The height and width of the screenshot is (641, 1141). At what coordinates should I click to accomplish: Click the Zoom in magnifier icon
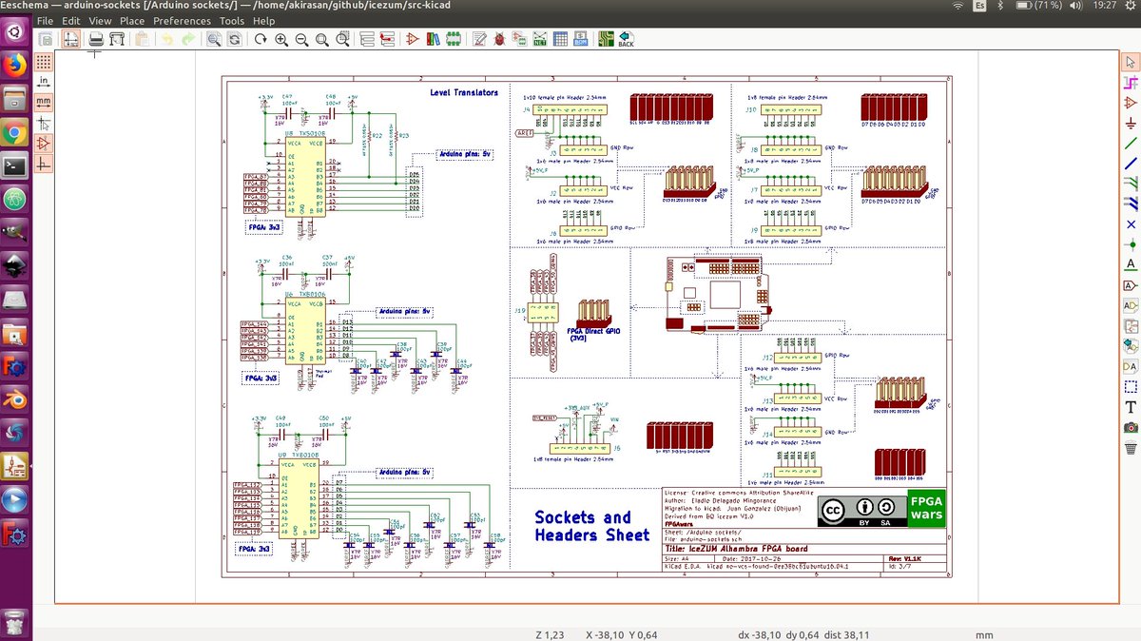point(281,40)
